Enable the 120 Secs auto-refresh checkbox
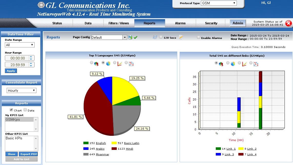Viewport: 293px width, 165px height. pos(161,37)
